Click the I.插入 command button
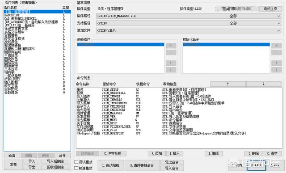 [x=175, y=154]
